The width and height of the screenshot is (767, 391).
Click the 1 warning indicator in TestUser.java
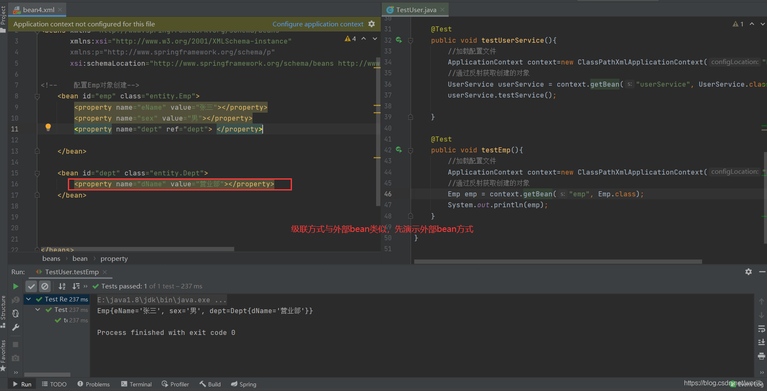pyautogui.click(x=738, y=24)
